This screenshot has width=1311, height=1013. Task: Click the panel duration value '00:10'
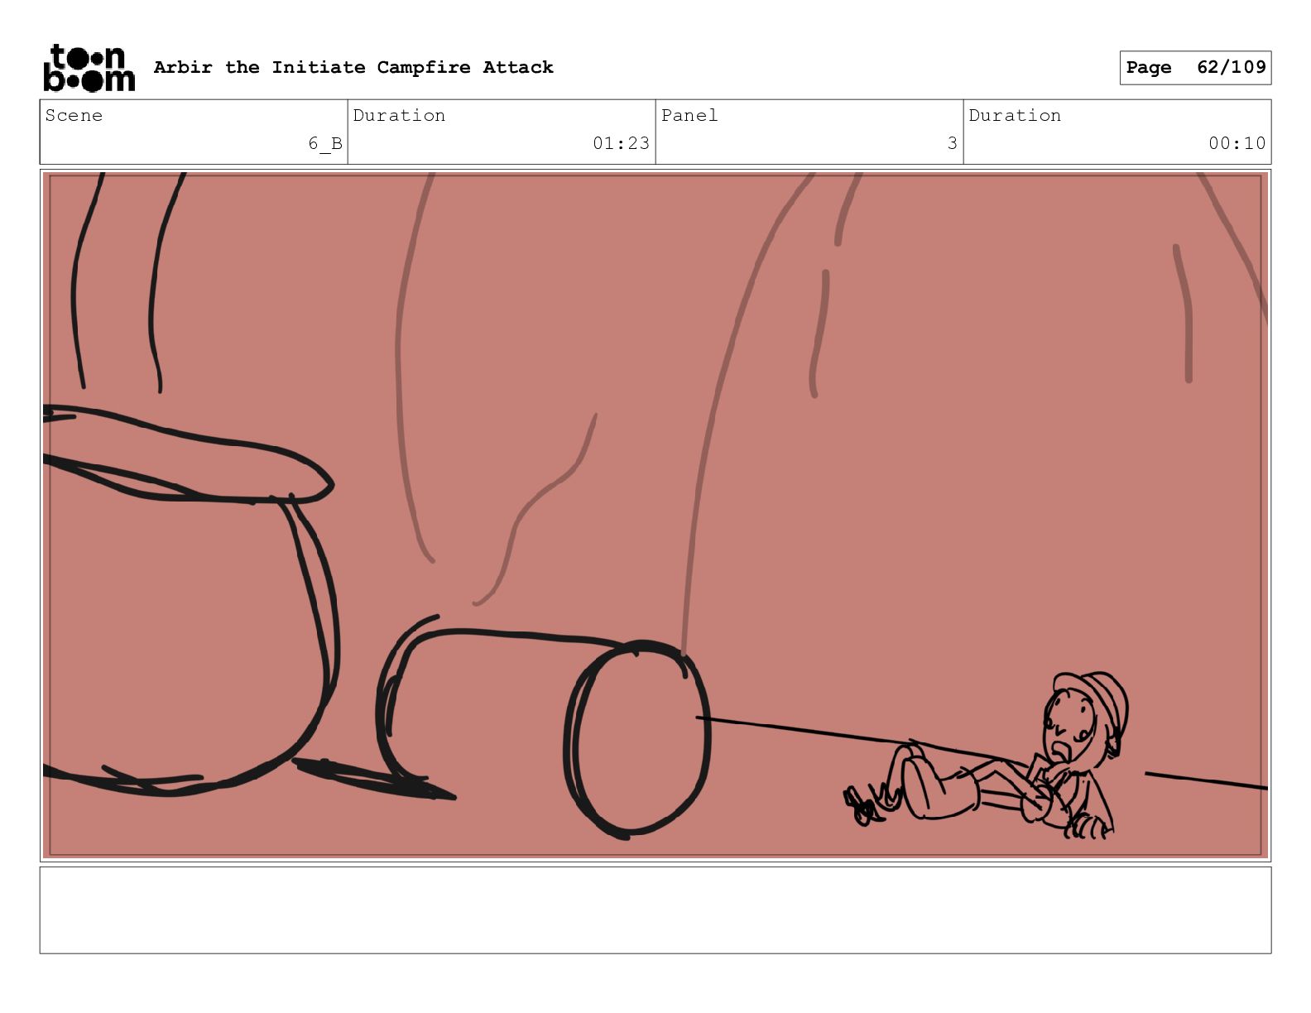pyautogui.click(x=1237, y=143)
